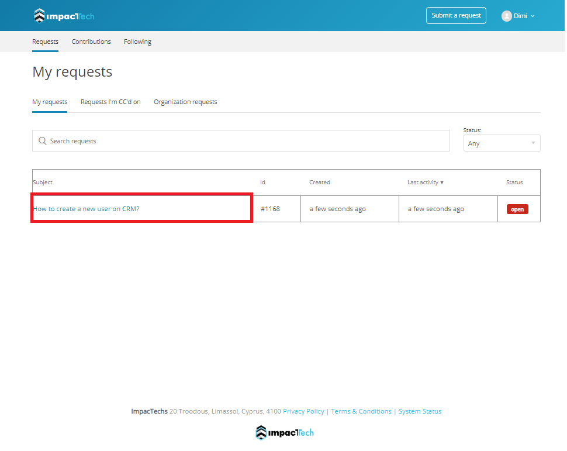
Task: Open the Following nav tab
Action: 137,42
